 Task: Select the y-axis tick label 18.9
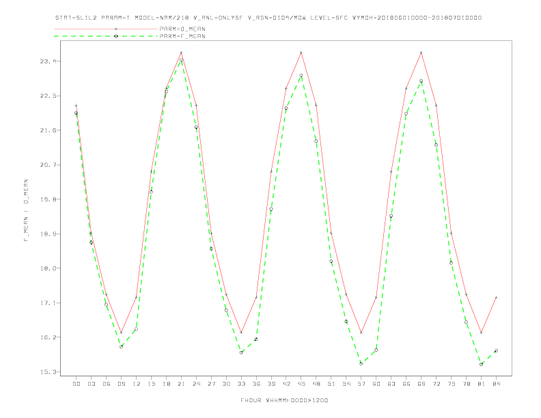[x=48, y=234]
